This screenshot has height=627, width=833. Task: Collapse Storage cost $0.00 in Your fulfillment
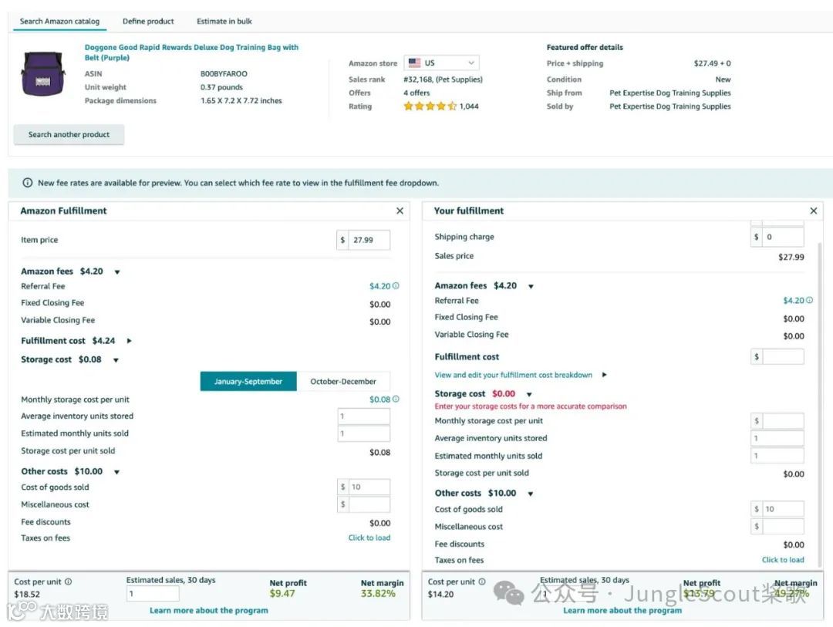[x=529, y=394]
